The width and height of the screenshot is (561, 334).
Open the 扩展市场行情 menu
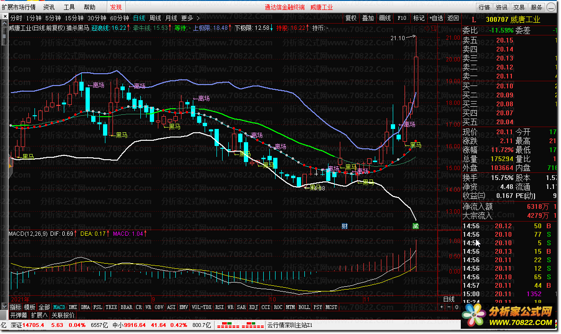[x=18, y=7]
